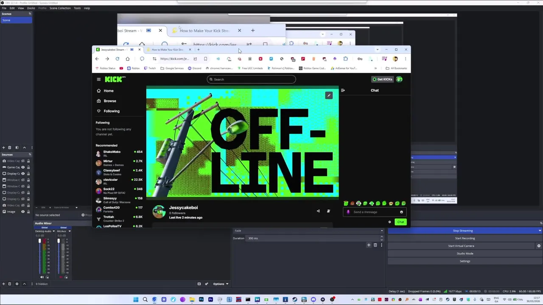
Task: Remove transition with trash icon
Action: (375, 245)
